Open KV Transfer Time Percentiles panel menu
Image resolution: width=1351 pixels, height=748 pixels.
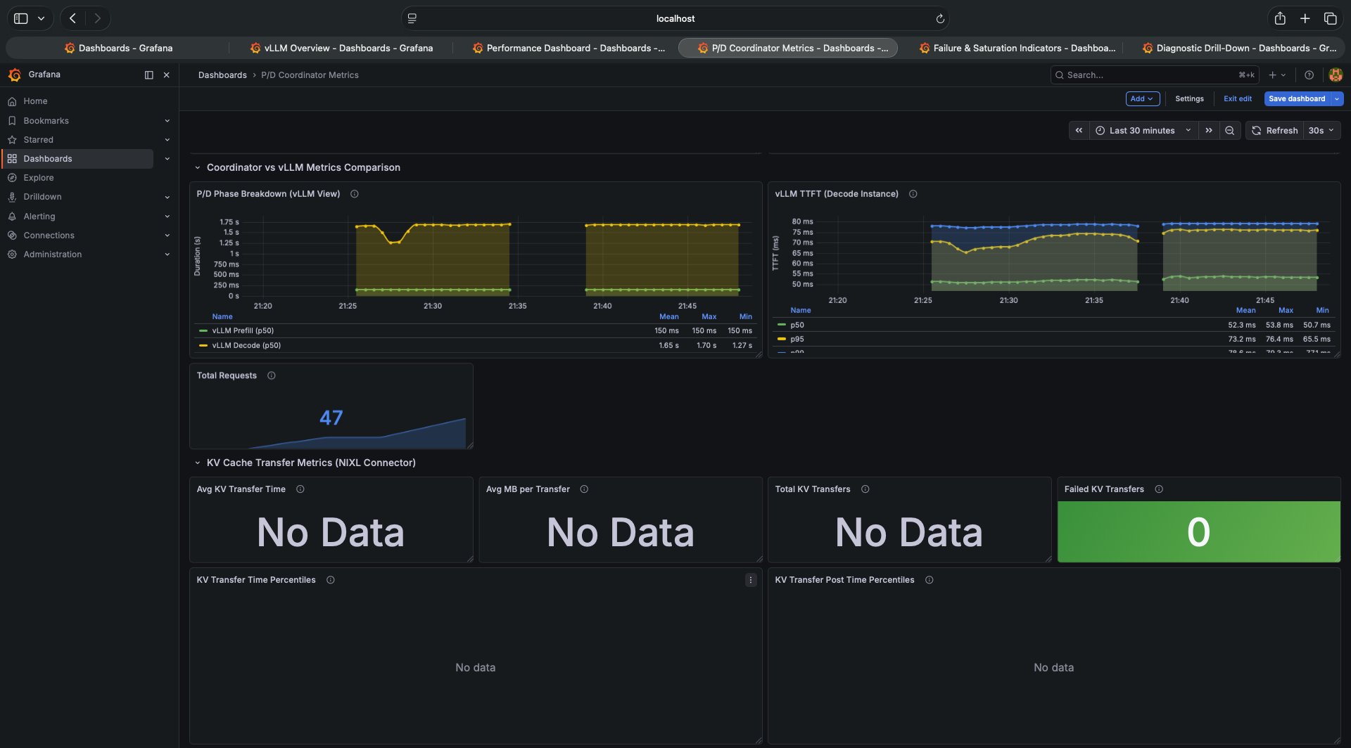pyautogui.click(x=751, y=580)
